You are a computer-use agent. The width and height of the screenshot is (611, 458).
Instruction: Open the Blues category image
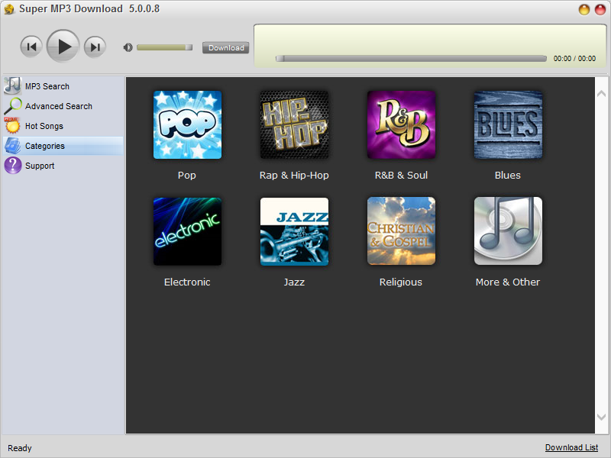pyautogui.click(x=508, y=124)
